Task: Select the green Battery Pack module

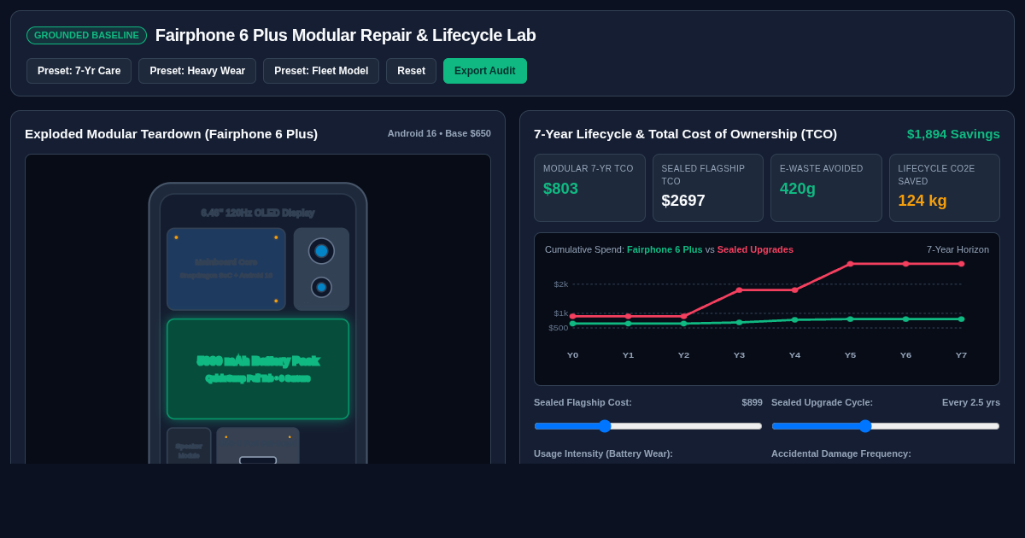Action: tap(258, 369)
